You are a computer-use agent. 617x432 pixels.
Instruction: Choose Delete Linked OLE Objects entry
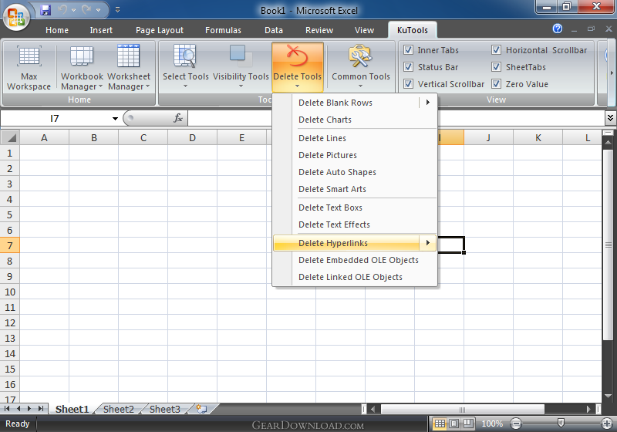[356, 277]
